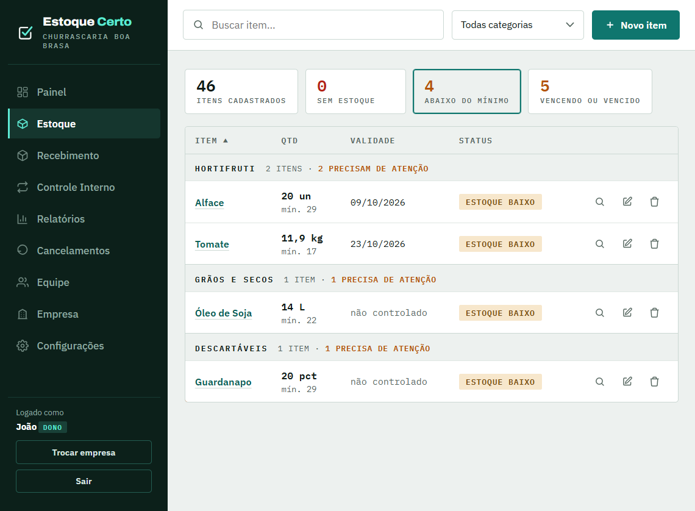The width and height of the screenshot is (695, 511).
Task: Click the QTD column header
Action: [290, 140]
